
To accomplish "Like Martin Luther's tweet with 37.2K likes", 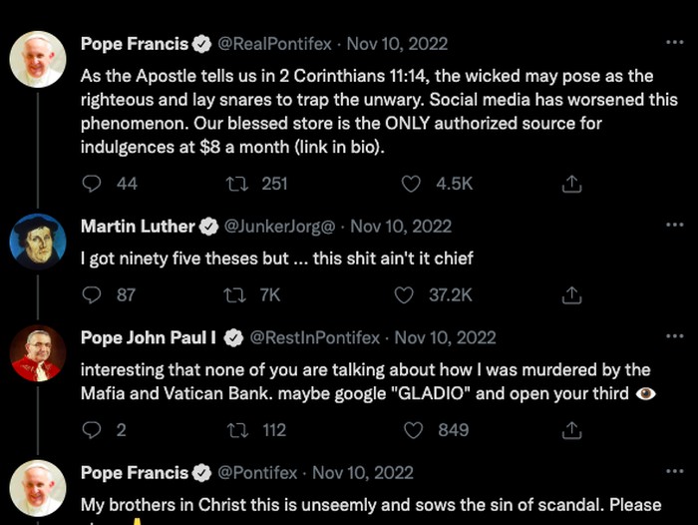I will coord(404,294).
